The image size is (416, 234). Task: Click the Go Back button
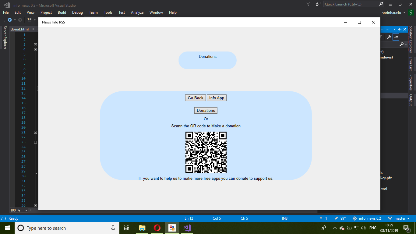tap(196, 98)
